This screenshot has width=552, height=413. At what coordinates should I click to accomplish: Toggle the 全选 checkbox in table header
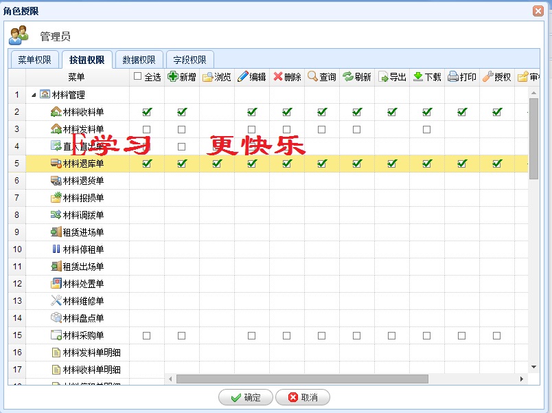pyautogui.click(x=138, y=77)
